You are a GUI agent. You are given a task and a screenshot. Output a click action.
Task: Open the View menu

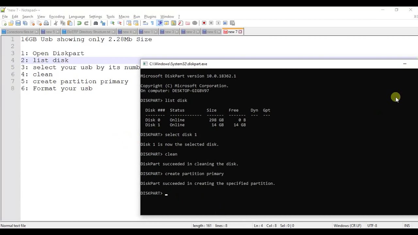point(41,16)
